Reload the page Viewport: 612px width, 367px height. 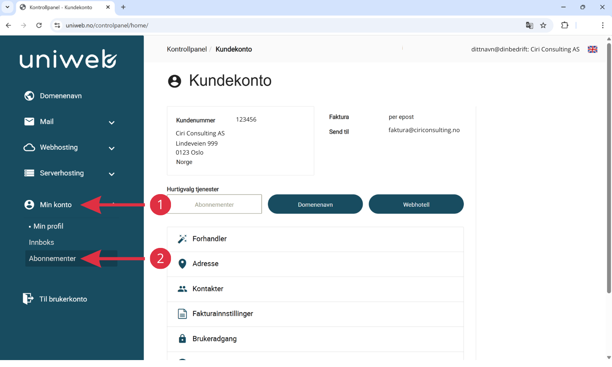pyautogui.click(x=39, y=25)
